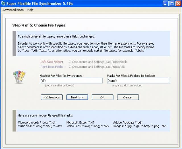Viewport: 182px width, 149px height.
Task: Click into the Masks For Files & Folders To Exclude field
Action: [x=138, y=81]
